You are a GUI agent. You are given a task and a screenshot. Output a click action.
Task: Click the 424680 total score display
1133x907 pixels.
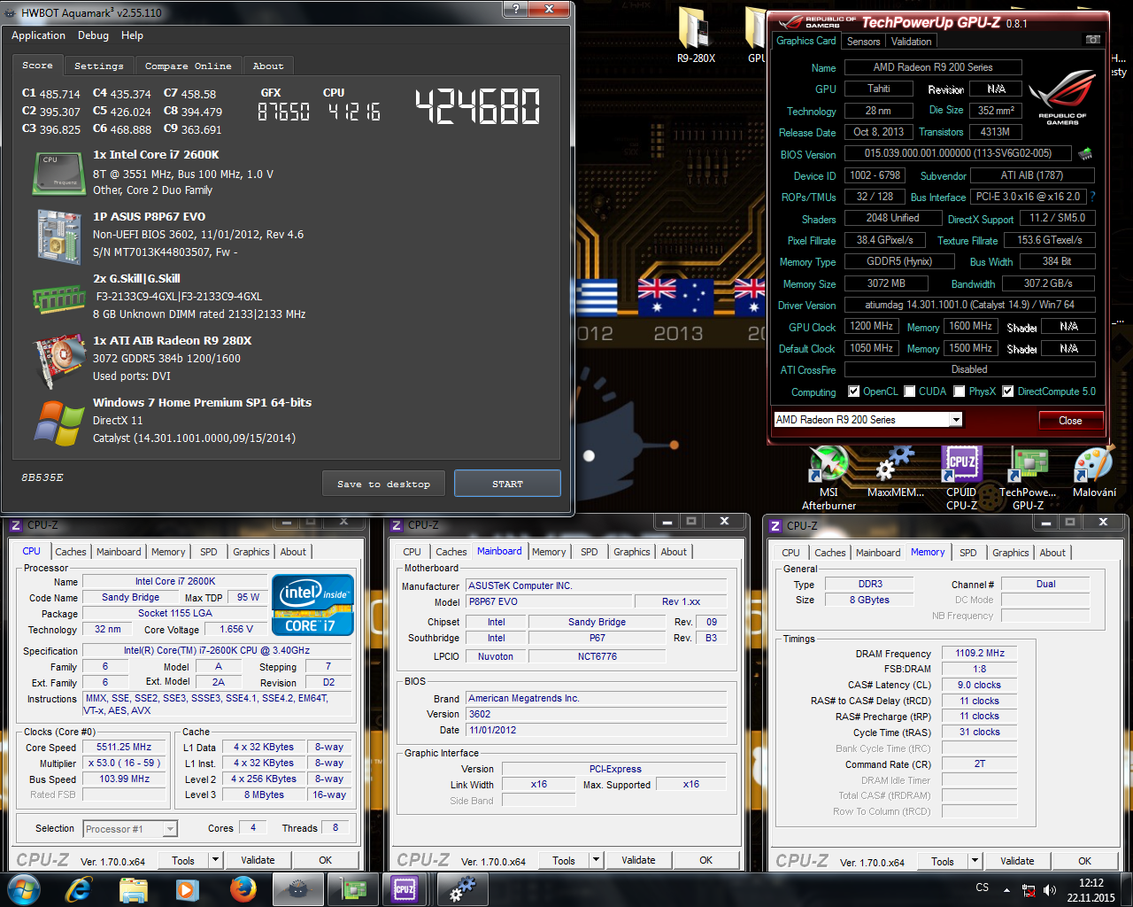[478, 106]
